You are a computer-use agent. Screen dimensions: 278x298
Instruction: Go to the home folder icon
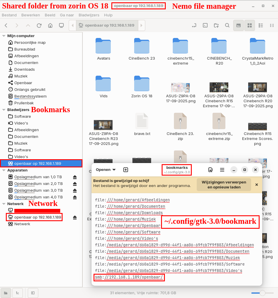click(50, 25)
